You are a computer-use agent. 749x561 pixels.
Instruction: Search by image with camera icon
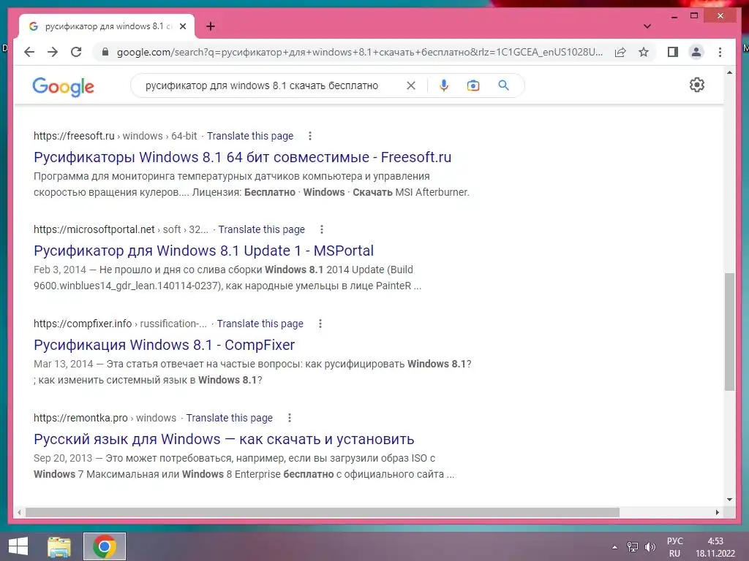click(473, 85)
